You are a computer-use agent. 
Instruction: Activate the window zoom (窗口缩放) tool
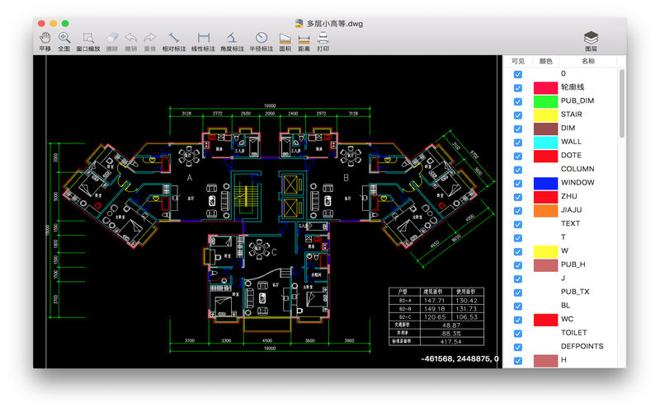click(x=88, y=42)
